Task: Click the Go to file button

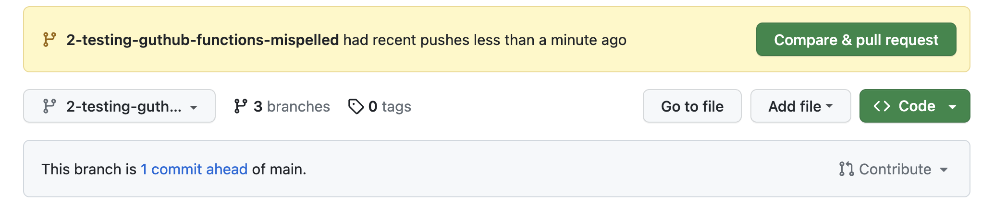Action: pyautogui.click(x=692, y=106)
